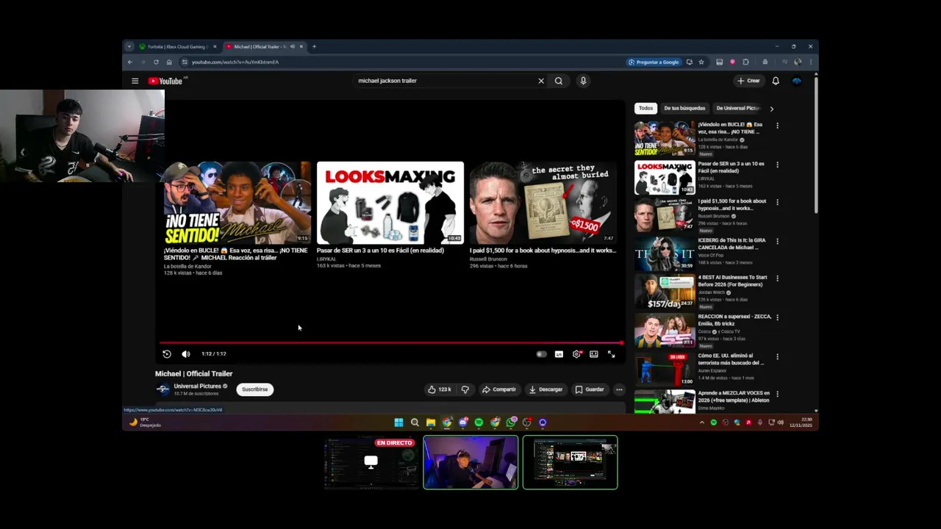This screenshot has width=941, height=529.
Task: Open the YouTube hamburger guide menu
Action: [135, 81]
